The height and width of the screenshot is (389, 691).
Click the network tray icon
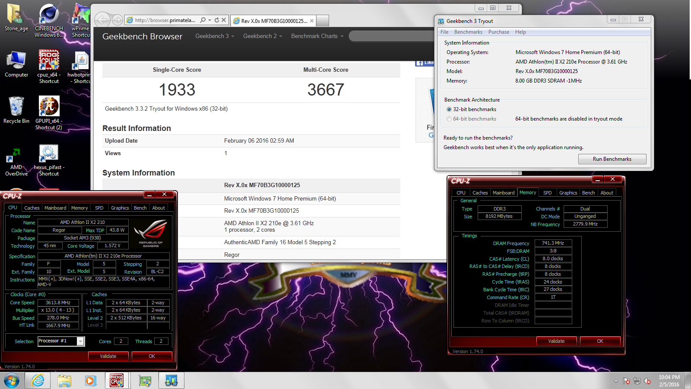pos(637,381)
